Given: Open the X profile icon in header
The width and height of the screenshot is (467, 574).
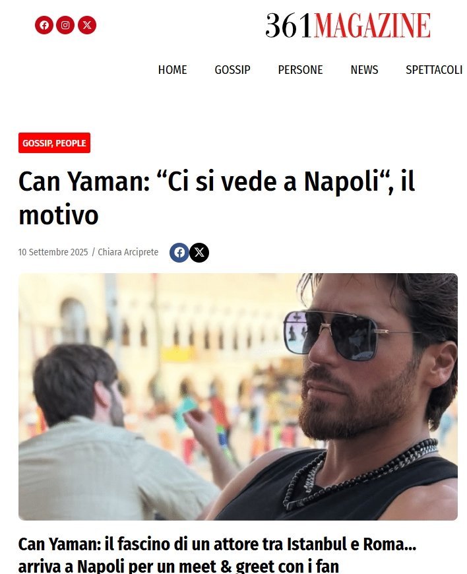Looking at the screenshot, I should (x=87, y=25).
